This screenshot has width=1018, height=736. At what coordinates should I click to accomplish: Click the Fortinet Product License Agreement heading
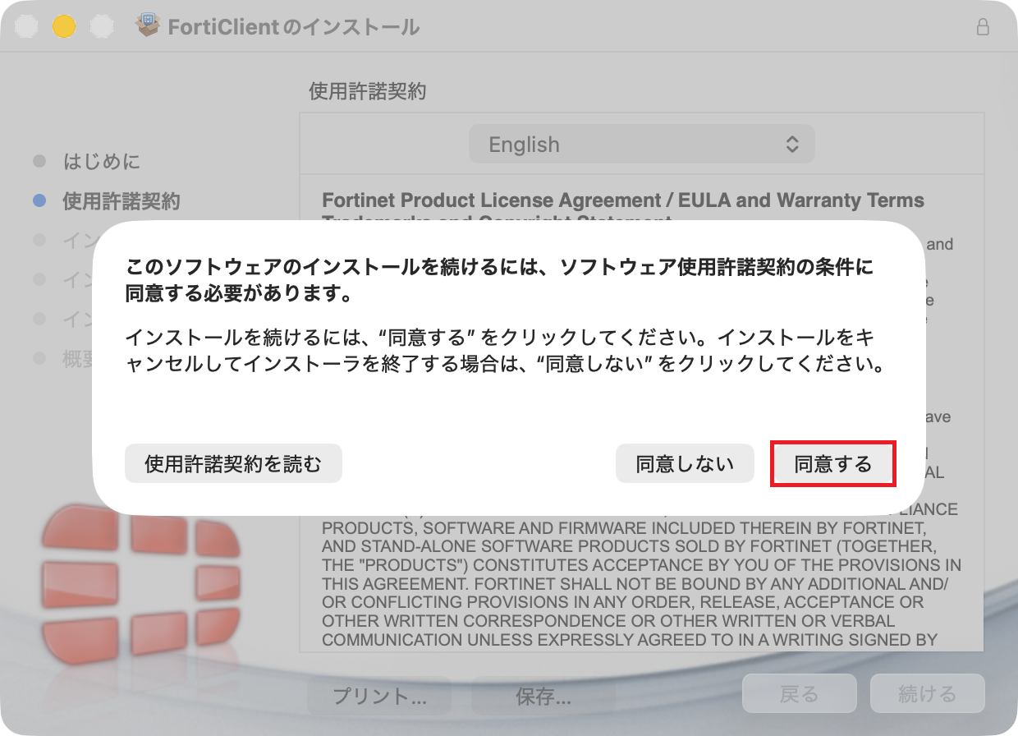pyautogui.click(x=622, y=200)
